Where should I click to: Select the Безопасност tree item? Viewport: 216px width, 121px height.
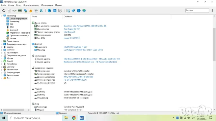pos(12,70)
